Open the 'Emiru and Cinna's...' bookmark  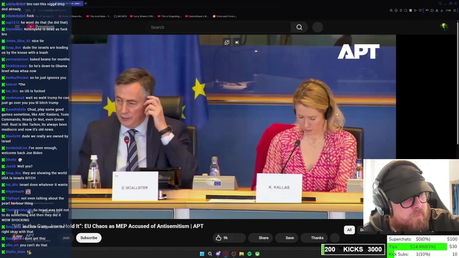224,16
